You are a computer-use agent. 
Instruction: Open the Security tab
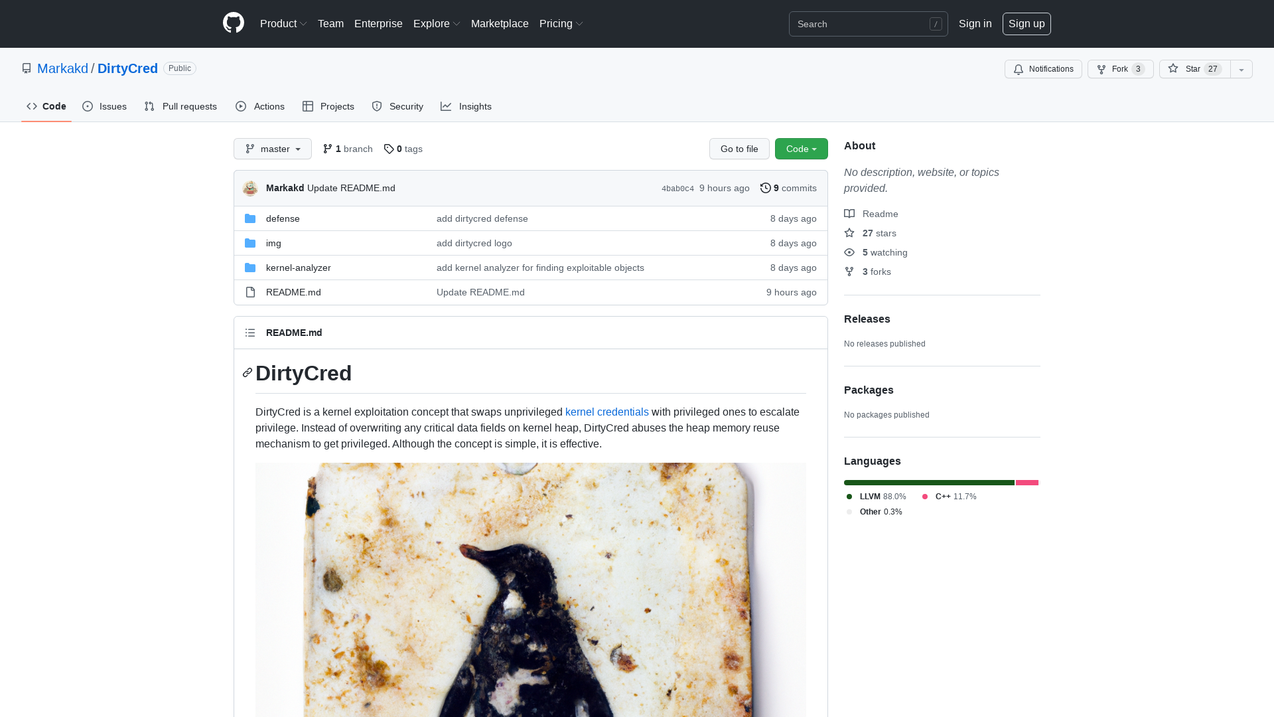click(x=397, y=106)
